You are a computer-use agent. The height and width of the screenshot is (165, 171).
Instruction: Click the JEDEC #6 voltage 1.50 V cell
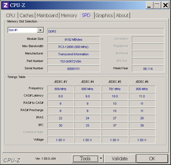142,140
